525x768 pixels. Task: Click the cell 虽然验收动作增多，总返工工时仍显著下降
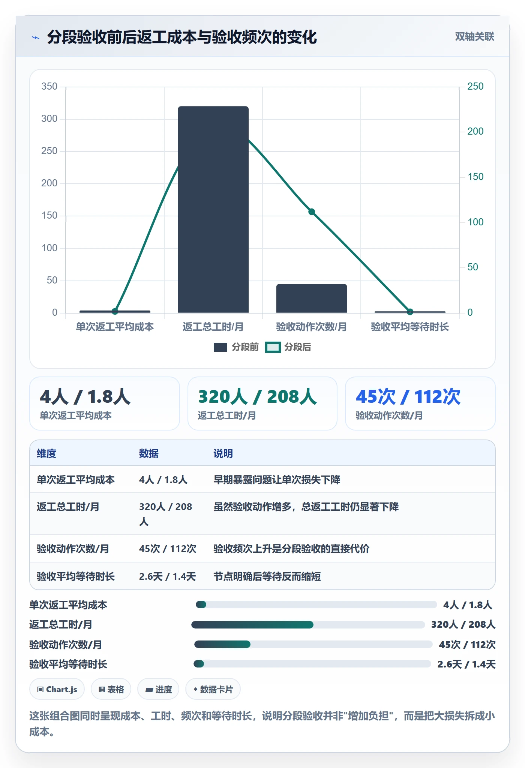(x=306, y=507)
